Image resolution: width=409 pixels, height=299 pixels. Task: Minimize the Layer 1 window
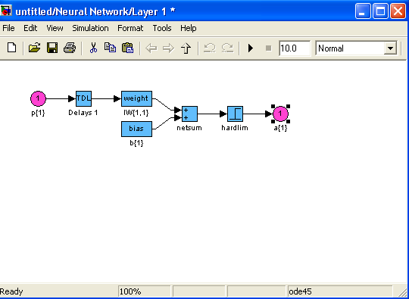click(x=363, y=11)
